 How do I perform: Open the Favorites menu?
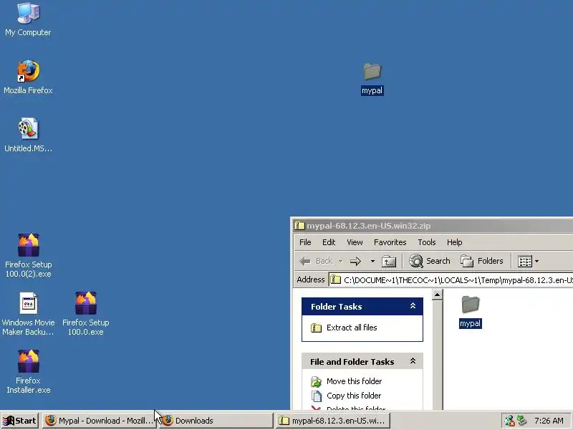coord(390,242)
